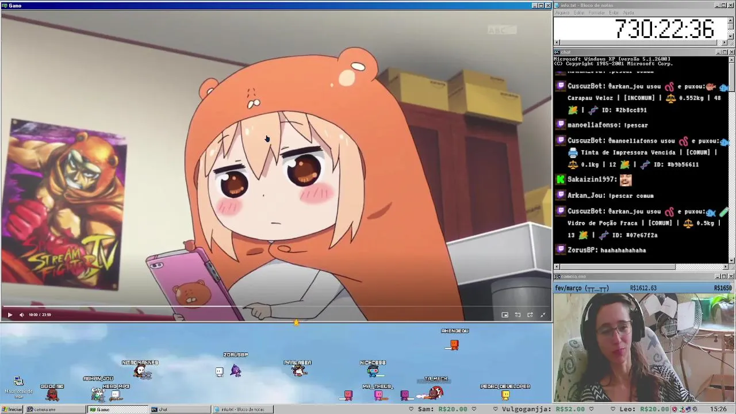Click Notepad's vertical scrollbar down arrow

click(731, 36)
